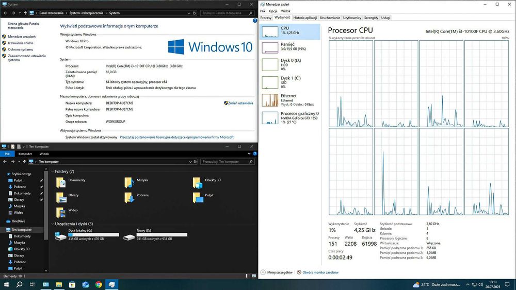Open the Komputer ribbon tab
Image resolution: width=516 pixels, height=290 pixels.
(25, 153)
